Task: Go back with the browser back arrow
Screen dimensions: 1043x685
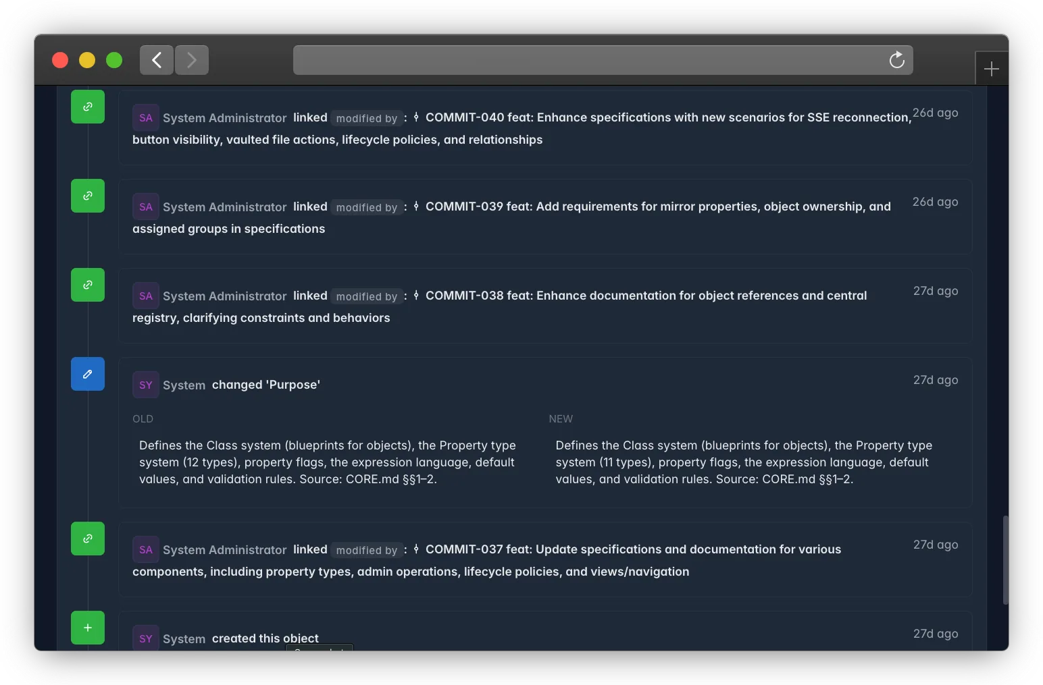Action: (x=157, y=60)
